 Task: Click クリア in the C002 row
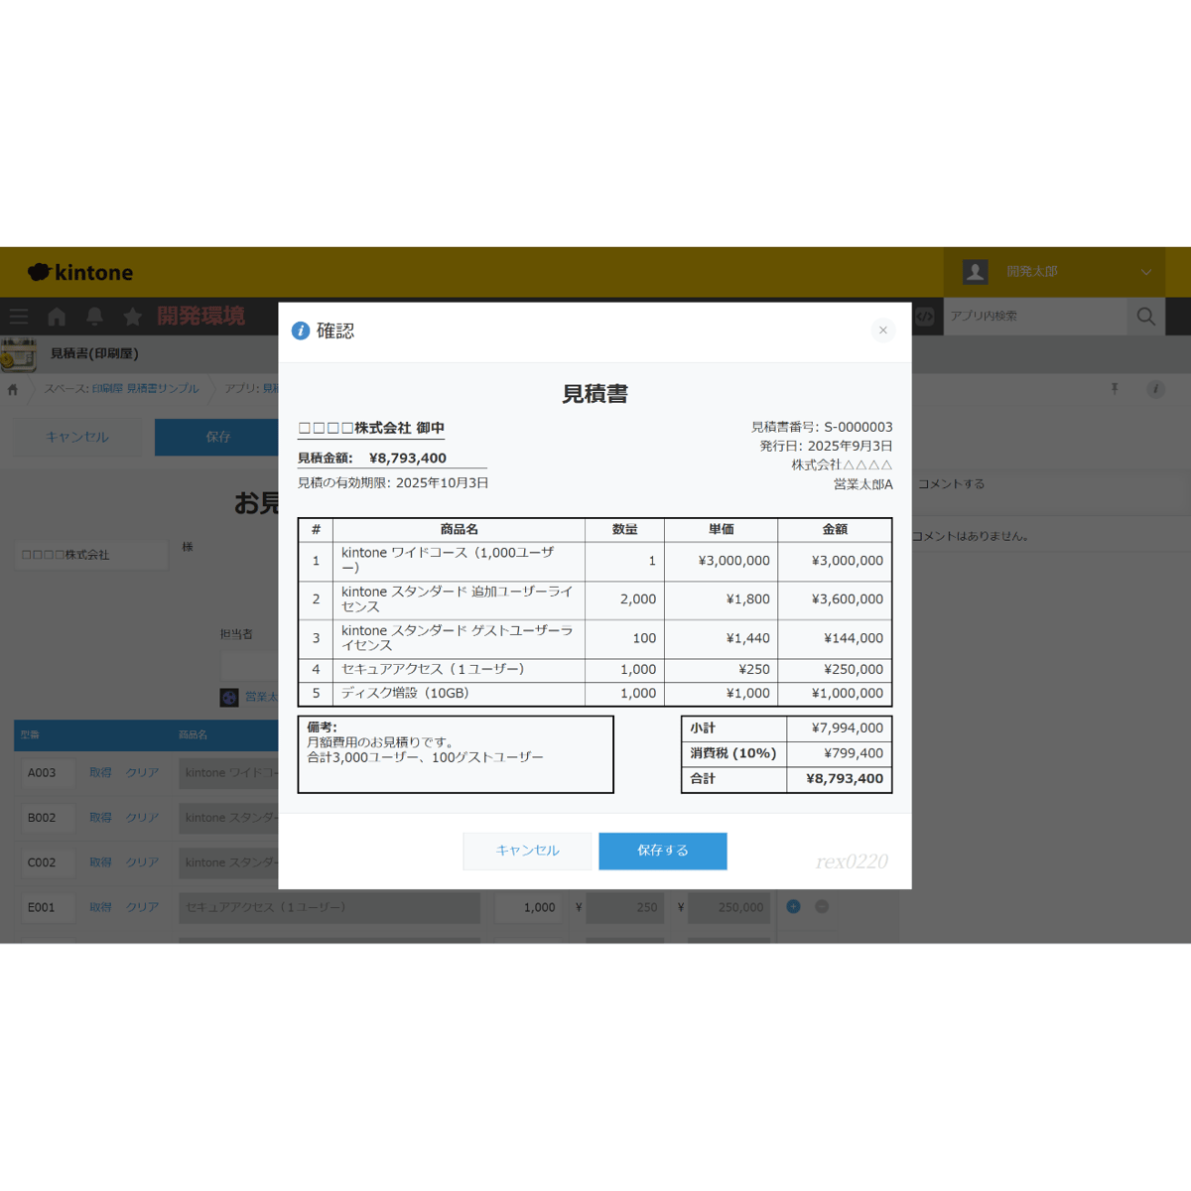point(142,862)
